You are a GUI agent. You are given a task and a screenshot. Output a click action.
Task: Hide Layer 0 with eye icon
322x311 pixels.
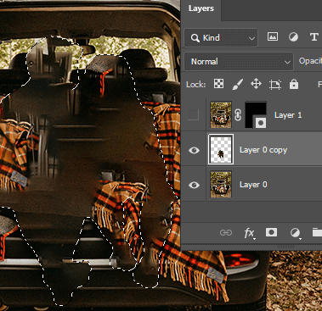[194, 185]
